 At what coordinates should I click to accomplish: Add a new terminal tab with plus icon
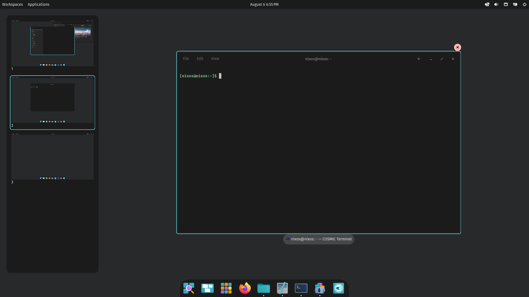click(419, 59)
